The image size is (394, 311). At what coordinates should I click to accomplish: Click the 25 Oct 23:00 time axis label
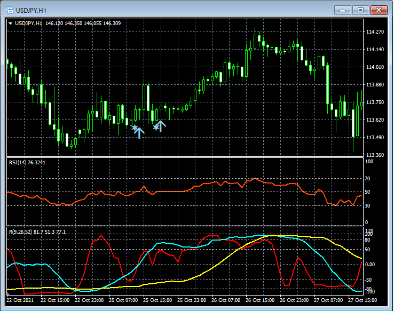tap(192, 299)
